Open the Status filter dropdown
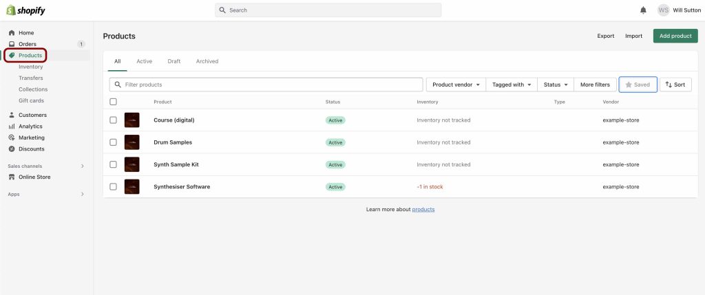This screenshot has width=705, height=295. coord(555,85)
